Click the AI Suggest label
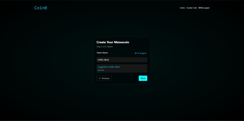This screenshot has height=121, width=244. click(x=142, y=53)
